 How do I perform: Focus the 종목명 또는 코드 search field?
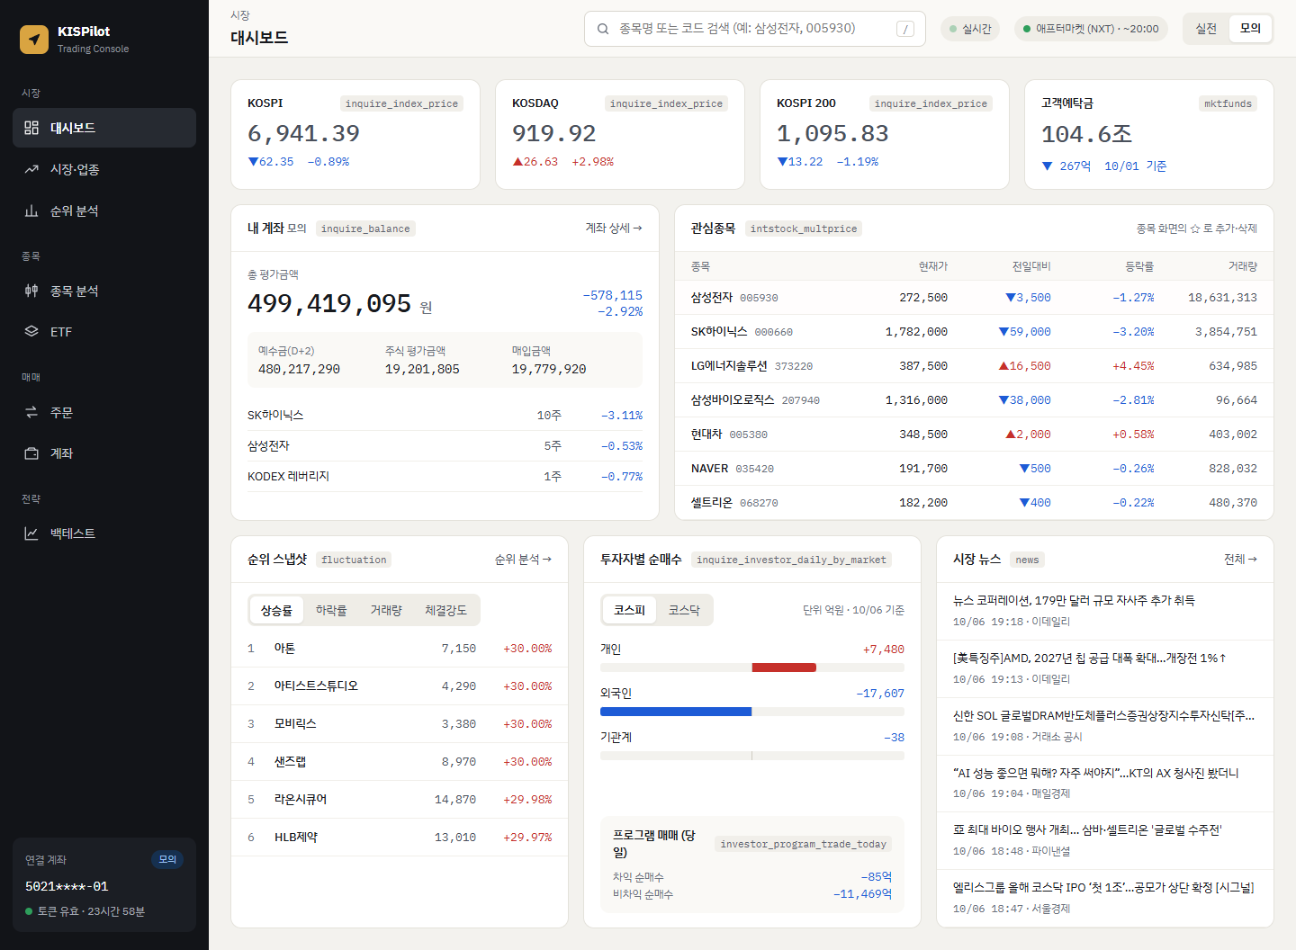[754, 29]
